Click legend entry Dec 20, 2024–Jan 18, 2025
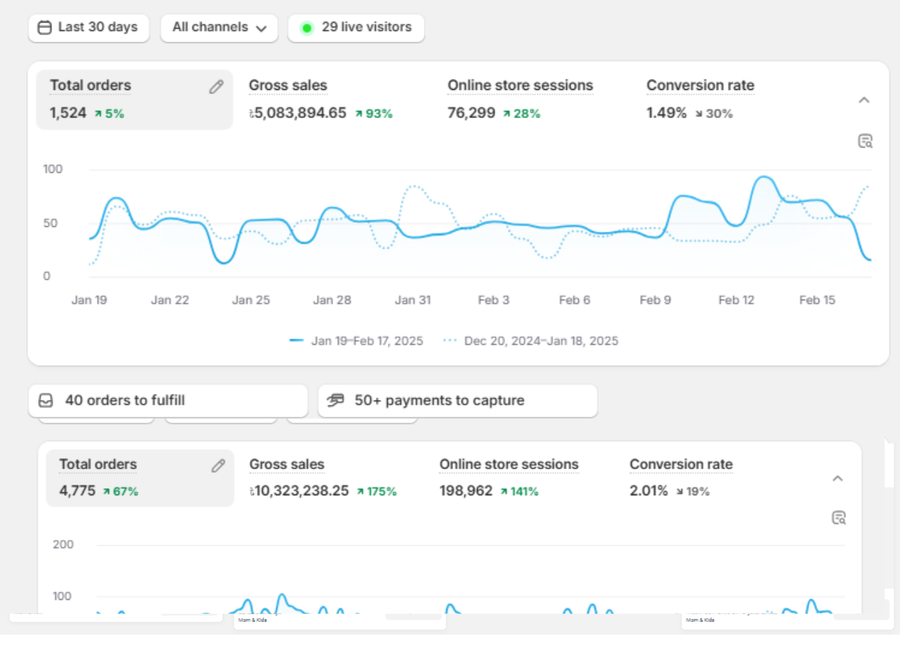This screenshot has height=661, width=900. click(x=531, y=341)
